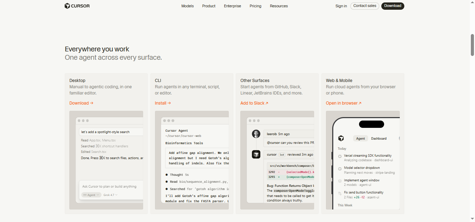The image size is (475, 222).
Task: Click the page vertical scrollbar thumb
Action: [x=473, y=45]
